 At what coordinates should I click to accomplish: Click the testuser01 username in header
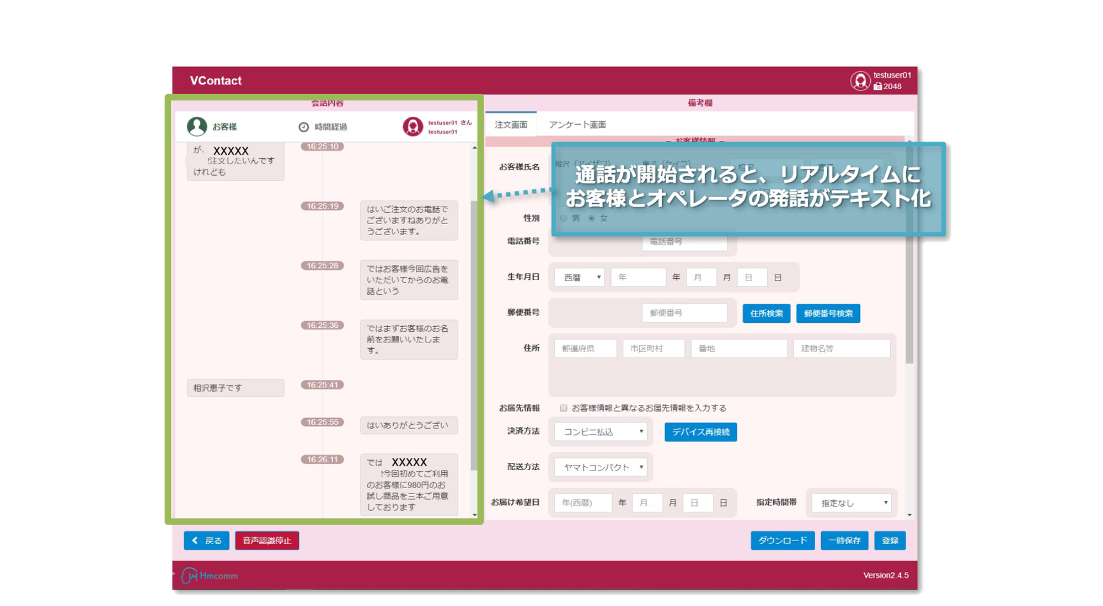[x=892, y=75]
